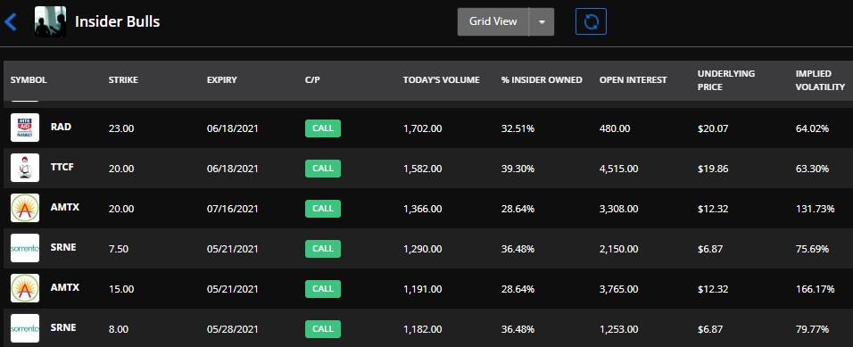Click the Grid View button
Image resolution: width=853 pixels, height=347 pixels.
(493, 21)
